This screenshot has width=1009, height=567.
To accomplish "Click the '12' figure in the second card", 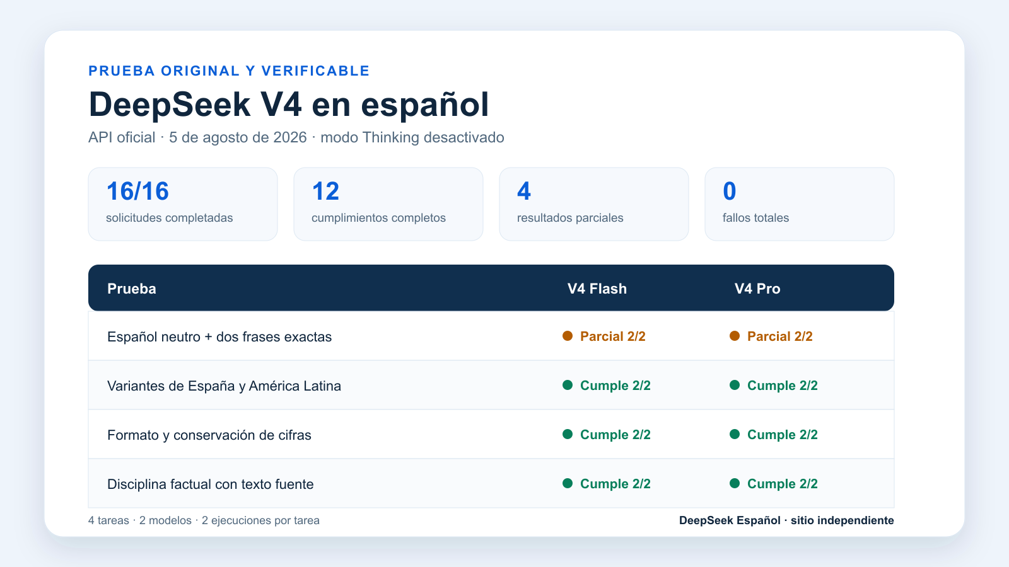I will (x=325, y=192).
